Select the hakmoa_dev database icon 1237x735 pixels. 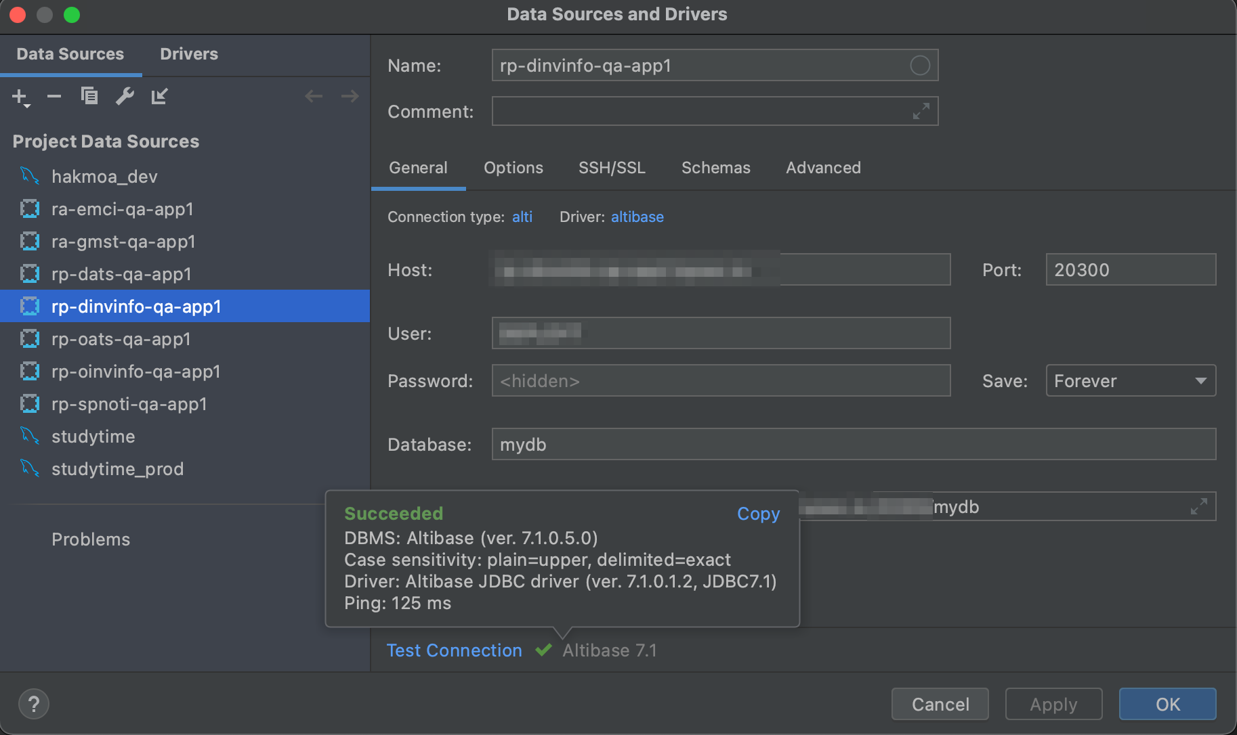[30, 176]
